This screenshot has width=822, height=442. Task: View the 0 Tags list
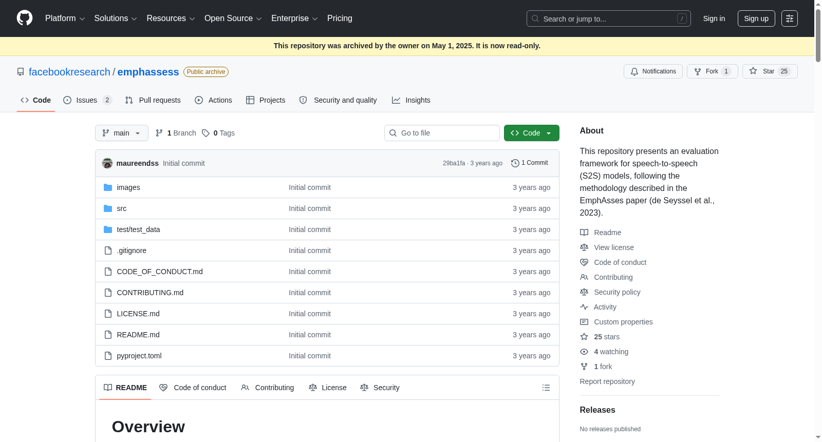coord(218,133)
